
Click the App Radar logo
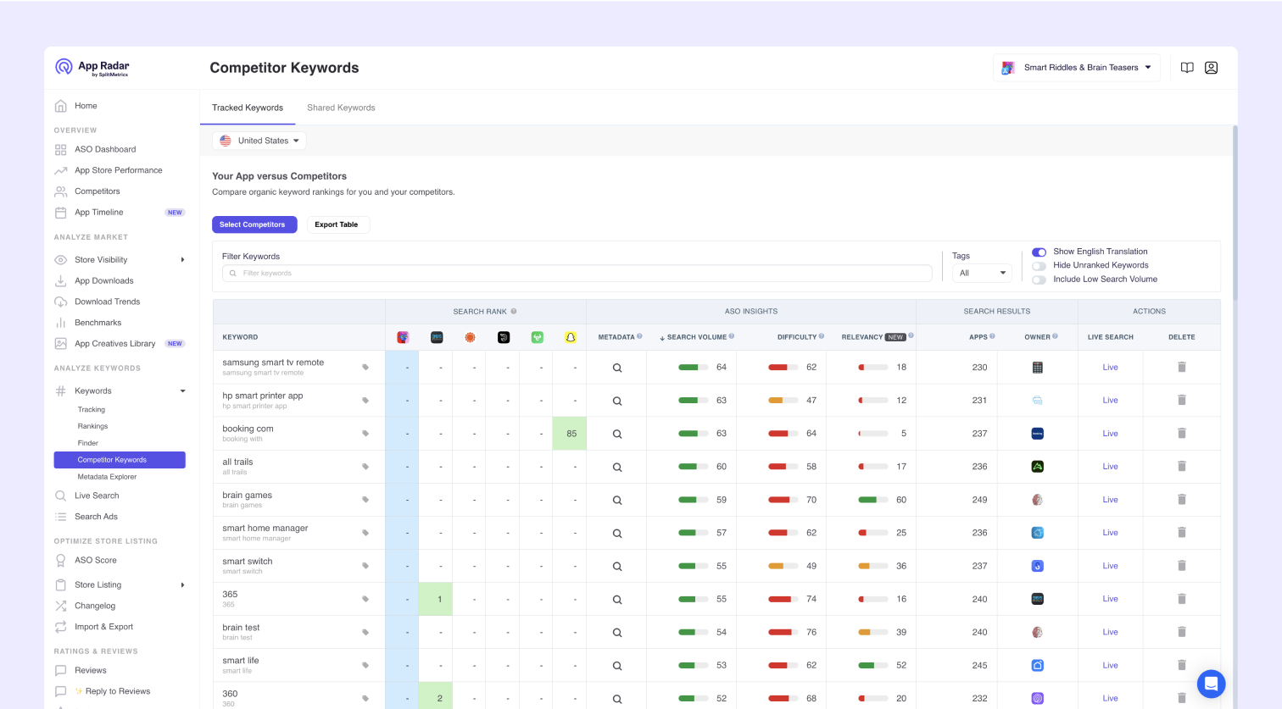[x=92, y=68]
